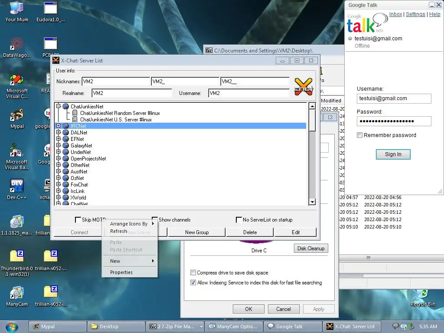
Task: Expand the FoxChat network node
Action: (x=59, y=184)
